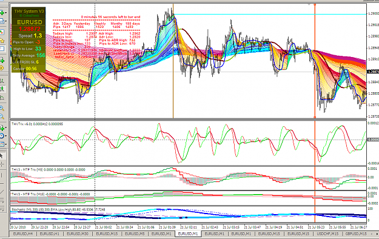Screen dimensions: 379x239
Task: Click the 'Pips to Open' value -3
Action: pos(38,42)
